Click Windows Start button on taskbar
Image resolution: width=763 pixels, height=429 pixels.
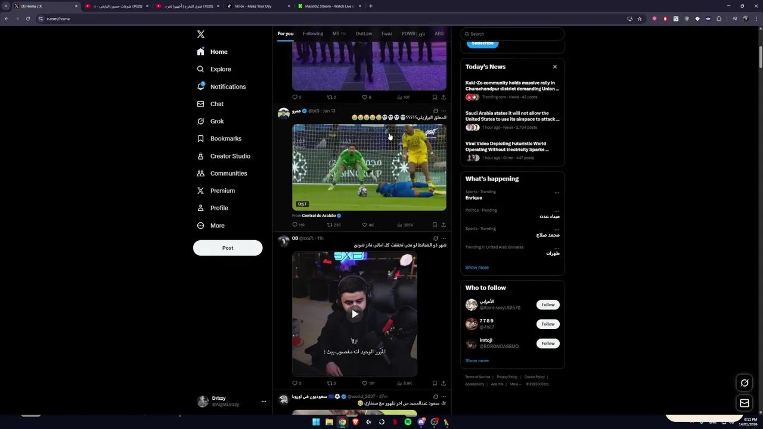coord(316,422)
